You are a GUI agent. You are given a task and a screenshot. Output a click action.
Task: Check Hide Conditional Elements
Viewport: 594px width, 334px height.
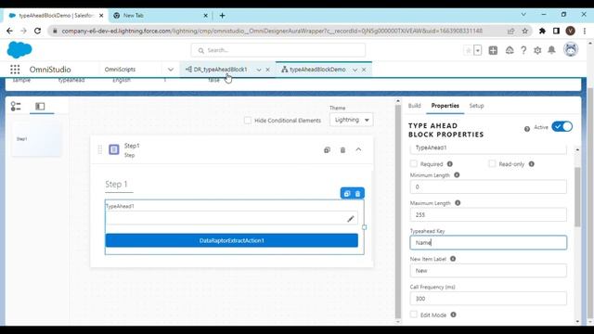(x=248, y=120)
